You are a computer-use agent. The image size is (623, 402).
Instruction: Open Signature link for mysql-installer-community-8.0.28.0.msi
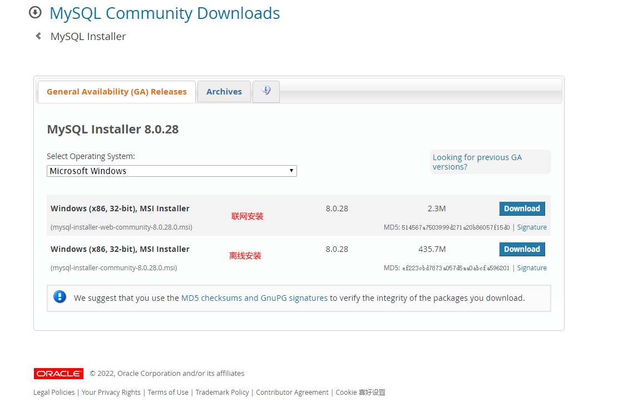tap(532, 268)
